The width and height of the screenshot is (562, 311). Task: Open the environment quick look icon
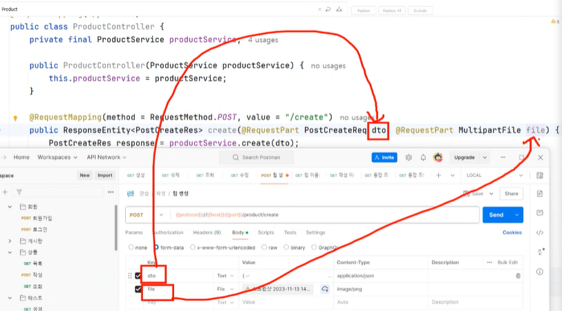pos(540,176)
